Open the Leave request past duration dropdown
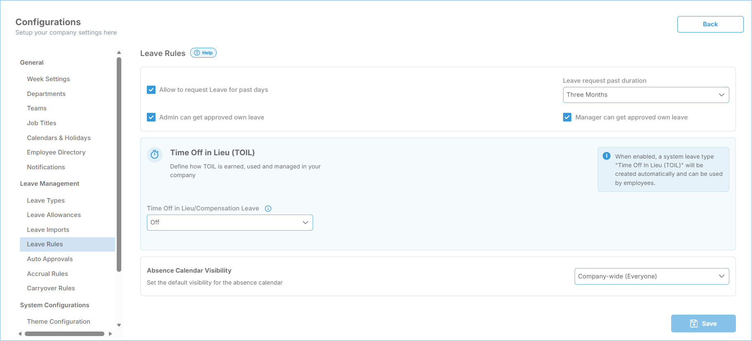The image size is (752, 341). coord(646,95)
